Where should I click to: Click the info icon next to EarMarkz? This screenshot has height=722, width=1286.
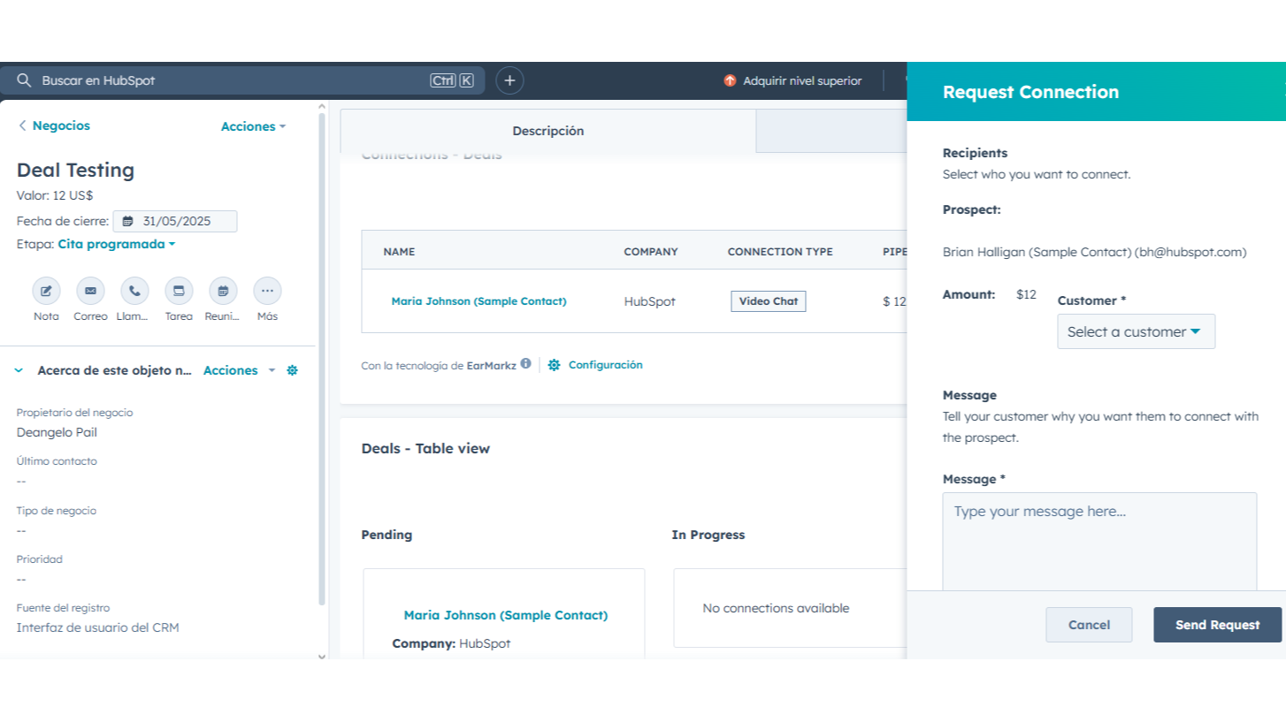pos(526,364)
